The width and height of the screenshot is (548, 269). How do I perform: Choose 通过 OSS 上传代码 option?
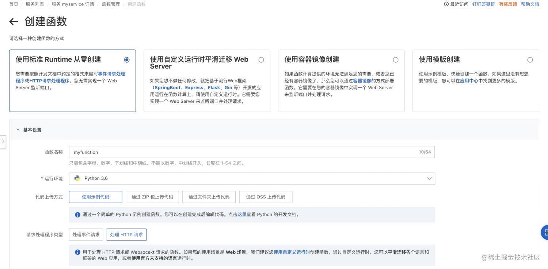click(x=266, y=197)
